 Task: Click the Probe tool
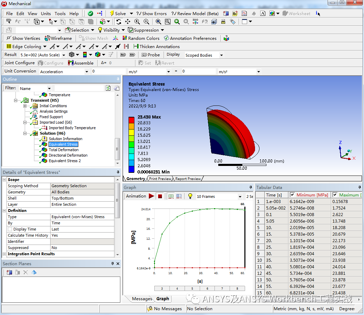pos(151,55)
